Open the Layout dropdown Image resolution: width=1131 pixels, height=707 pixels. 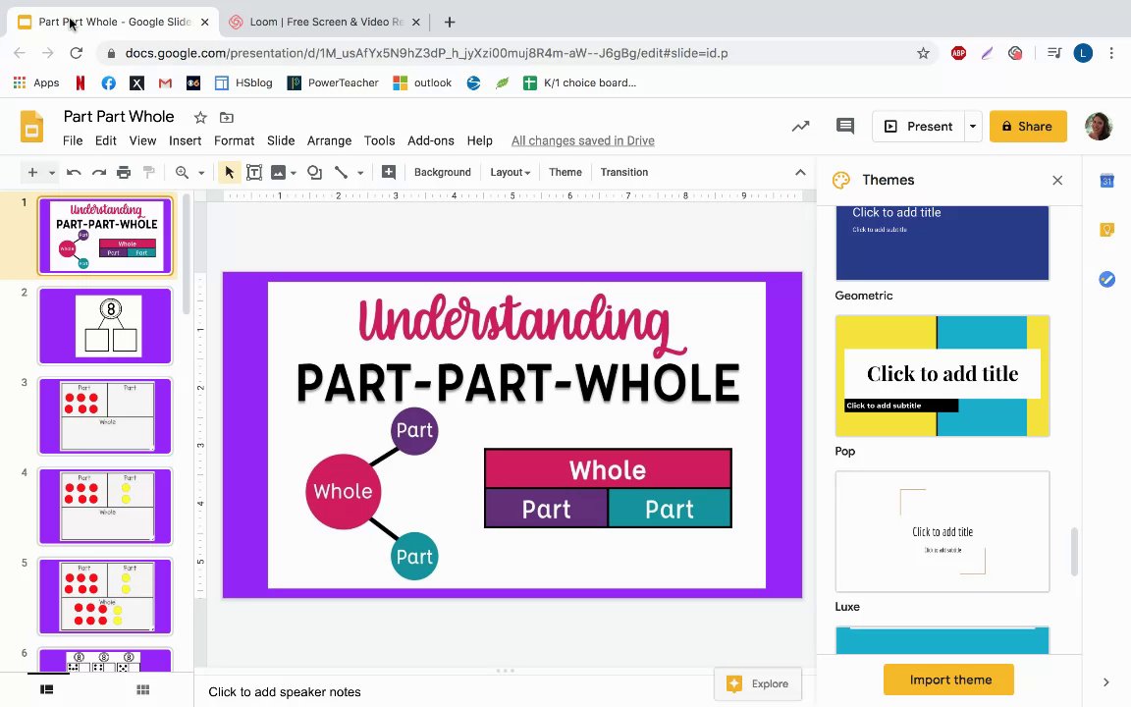pos(510,173)
